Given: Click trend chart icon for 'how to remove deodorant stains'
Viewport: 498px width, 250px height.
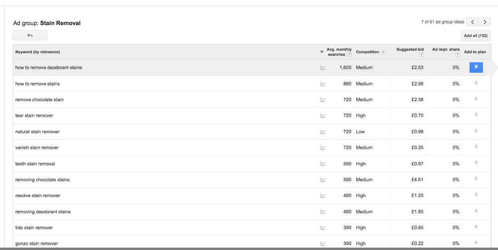Looking at the screenshot, I should pos(323,68).
